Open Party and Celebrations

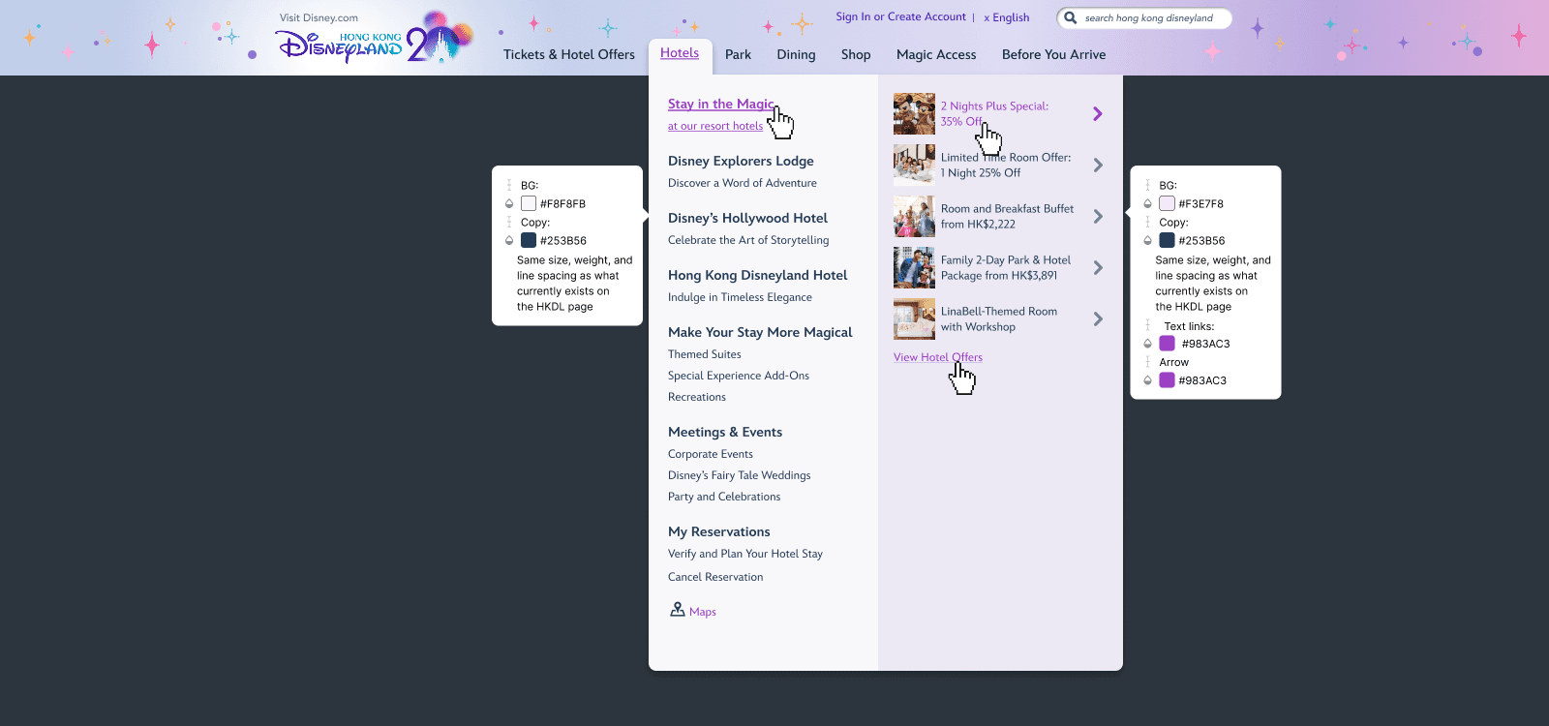tap(724, 497)
